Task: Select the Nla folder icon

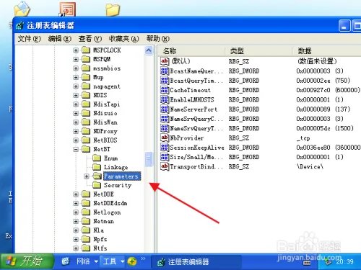Action: point(86,230)
